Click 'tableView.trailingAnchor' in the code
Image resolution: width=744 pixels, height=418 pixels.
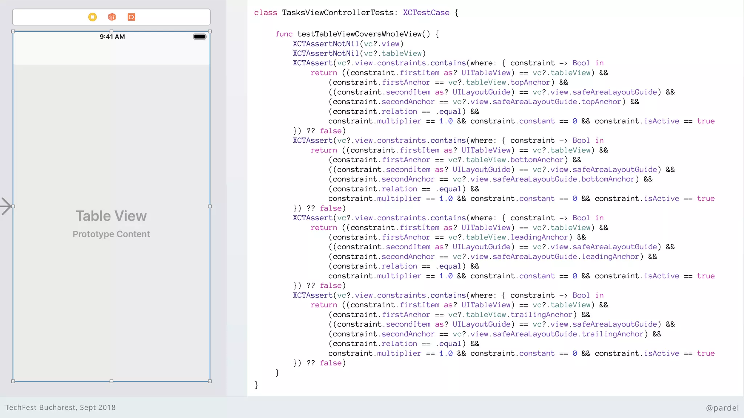pos(519,315)
